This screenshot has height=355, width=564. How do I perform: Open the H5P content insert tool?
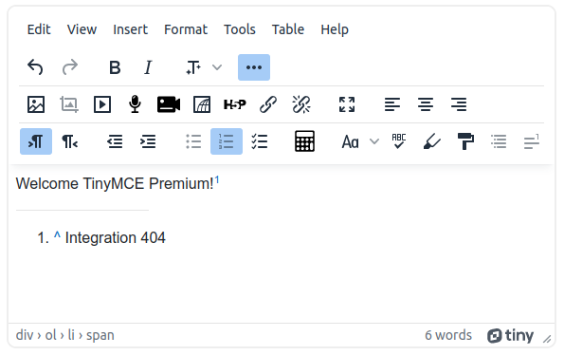(234, 104)
